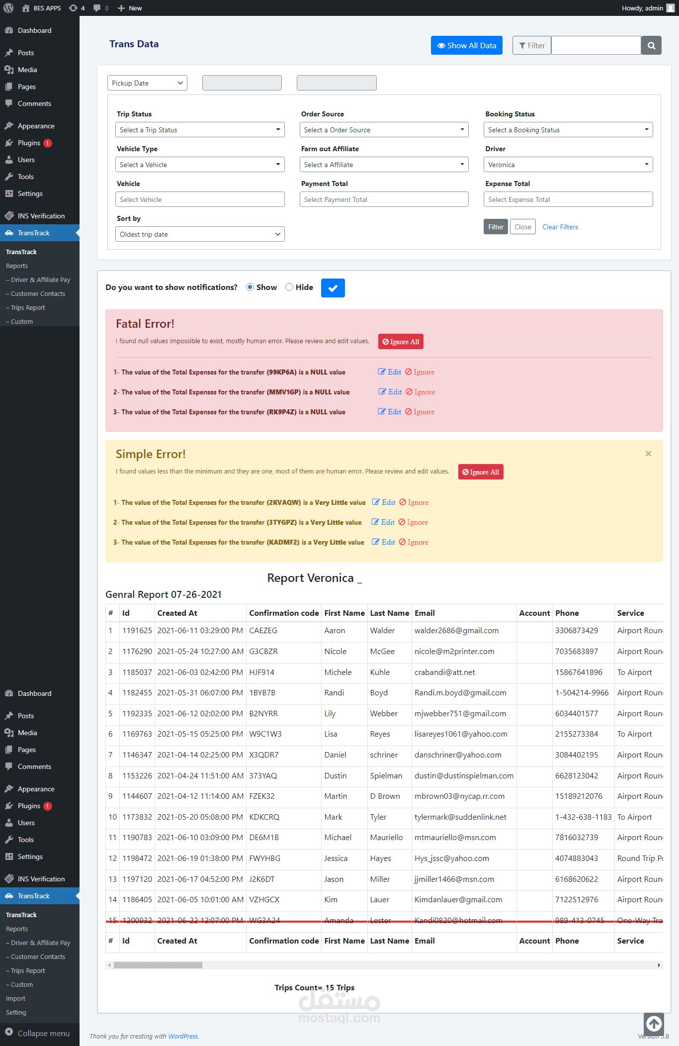Click the Select Payment Total field
679x1046 pixels.
click(x=384, y=199)
